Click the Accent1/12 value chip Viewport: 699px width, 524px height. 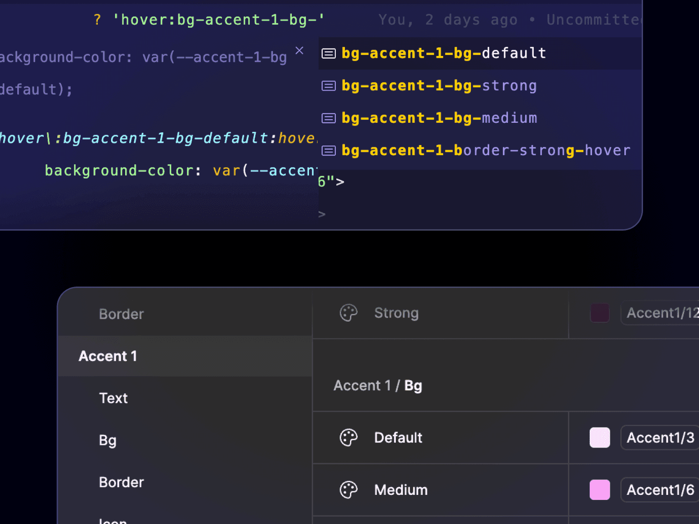(660, 313)
